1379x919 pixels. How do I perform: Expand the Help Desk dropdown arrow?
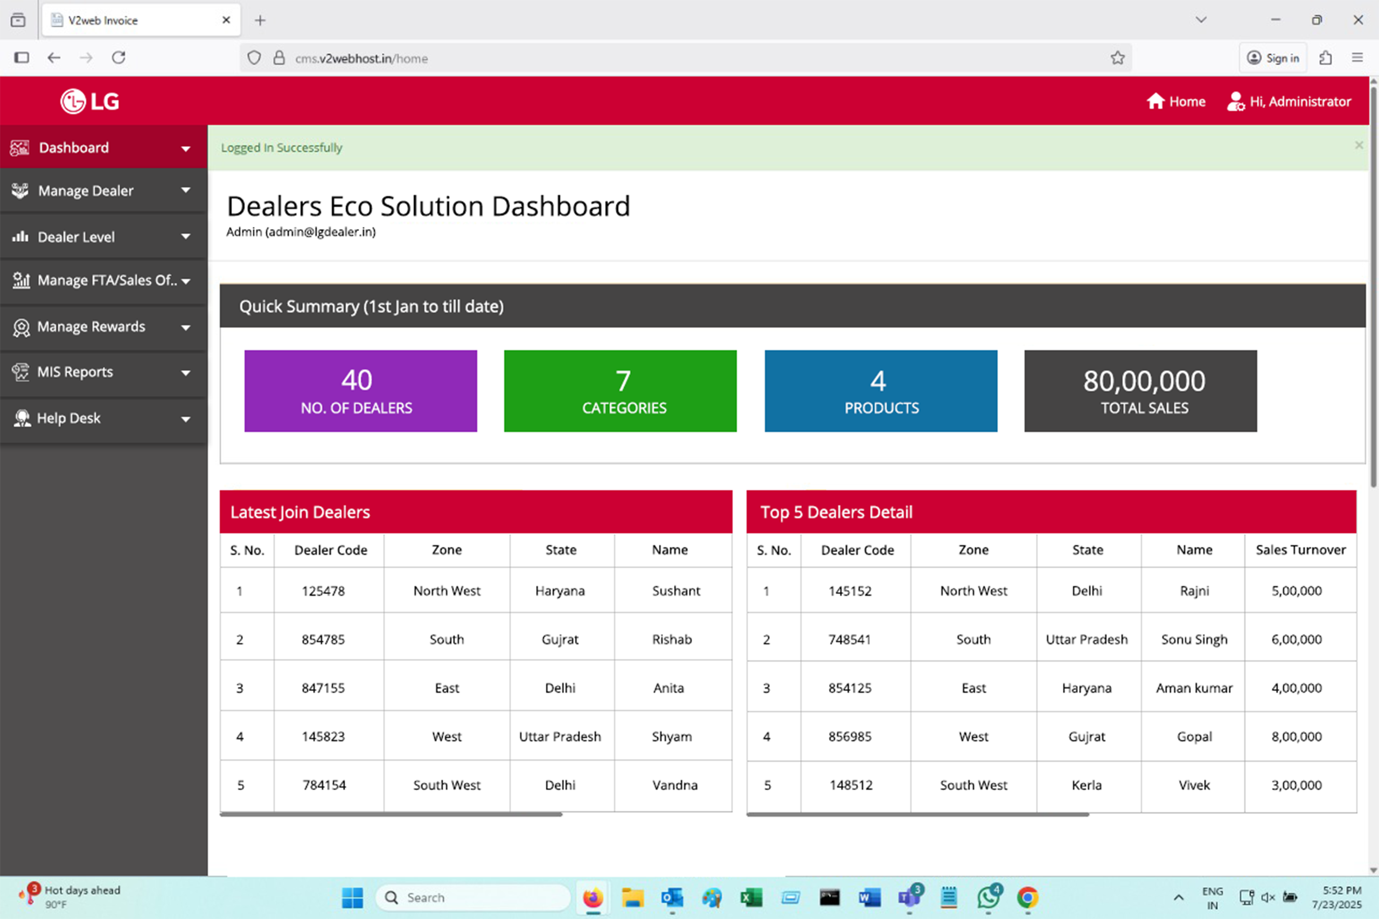[186, 420]
